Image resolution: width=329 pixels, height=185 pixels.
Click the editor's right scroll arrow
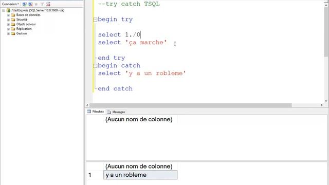pos(322,105)
